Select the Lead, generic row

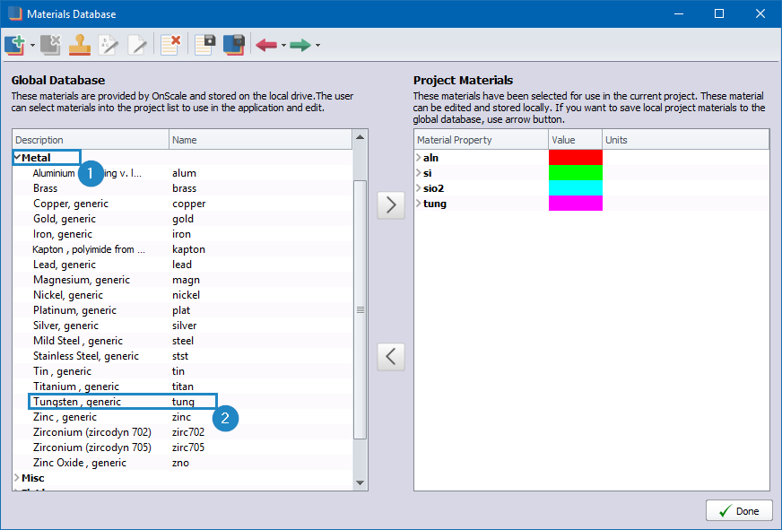point(183,265)
